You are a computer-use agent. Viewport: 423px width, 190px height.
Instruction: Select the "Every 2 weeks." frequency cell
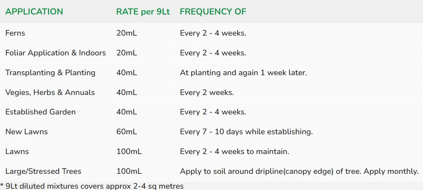pyautogui.click(x=207, y=92)
